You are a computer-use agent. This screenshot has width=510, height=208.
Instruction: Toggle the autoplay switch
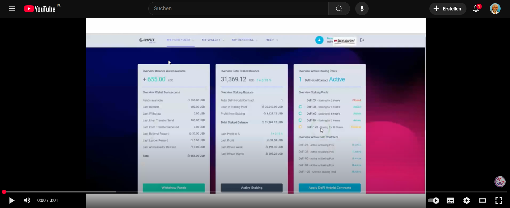click(433, 200)
